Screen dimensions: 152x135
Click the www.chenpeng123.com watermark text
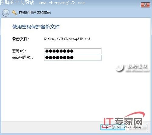pos(62,3)
